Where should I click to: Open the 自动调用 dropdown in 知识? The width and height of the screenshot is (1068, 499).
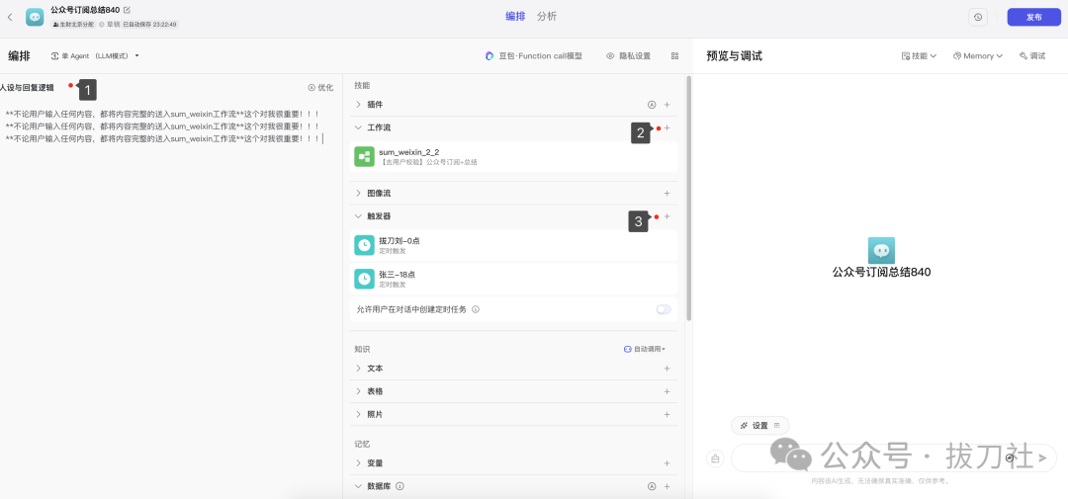[645, 349]
